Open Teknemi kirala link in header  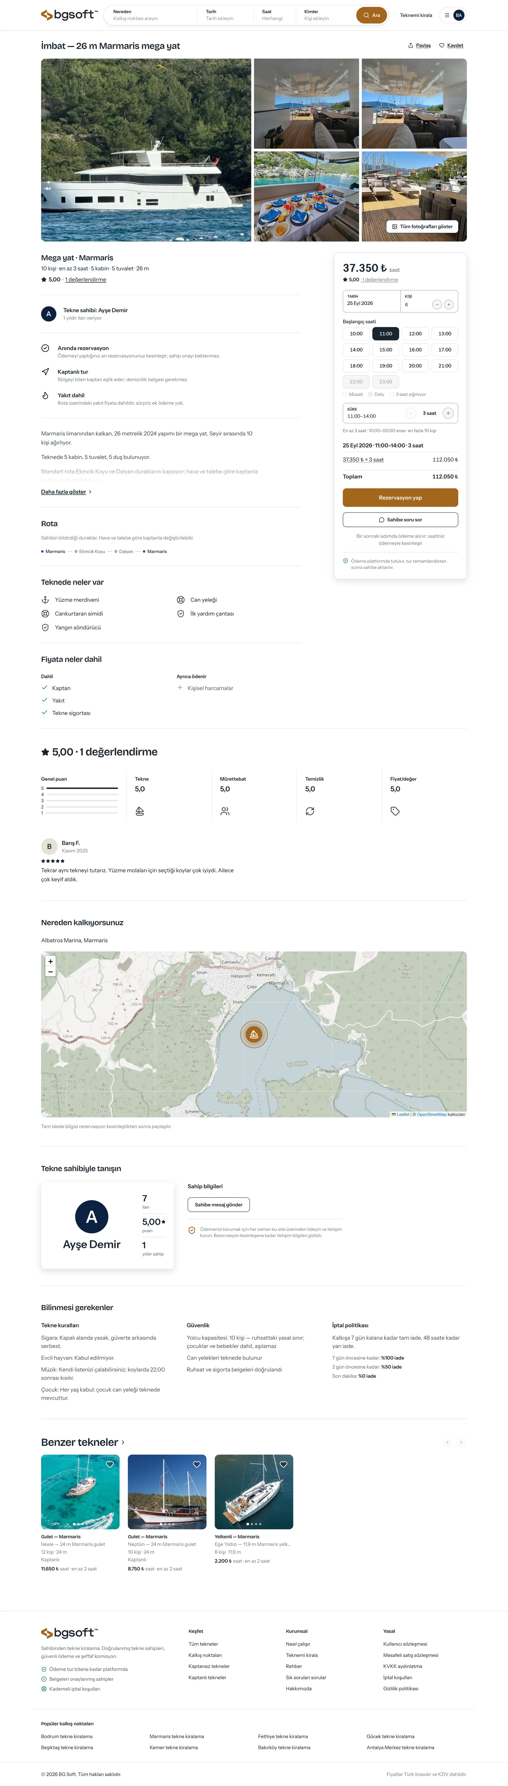(416, 15)
